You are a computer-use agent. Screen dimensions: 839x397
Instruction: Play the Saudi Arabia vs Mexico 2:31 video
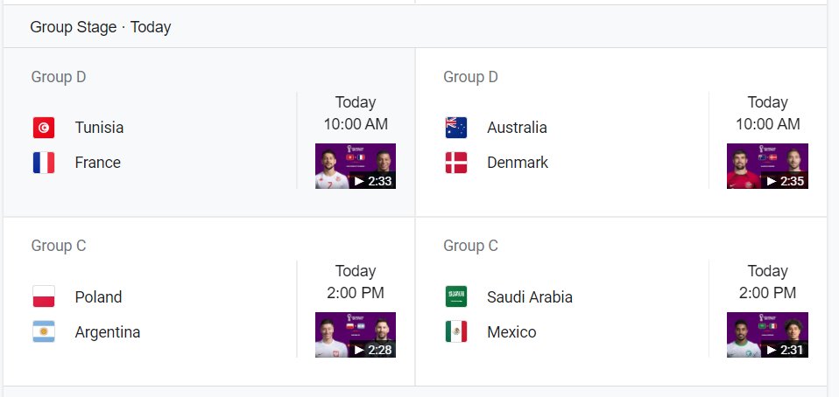(x=767, y=335)
